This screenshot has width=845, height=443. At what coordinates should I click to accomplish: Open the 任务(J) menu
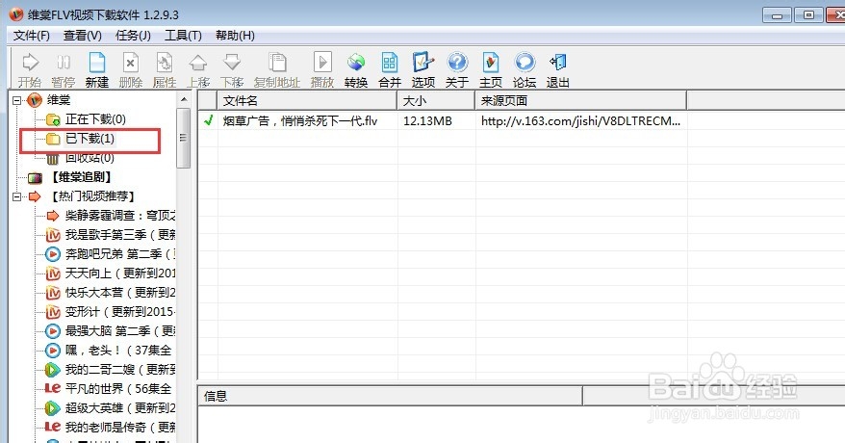click(x=133, y=36)
